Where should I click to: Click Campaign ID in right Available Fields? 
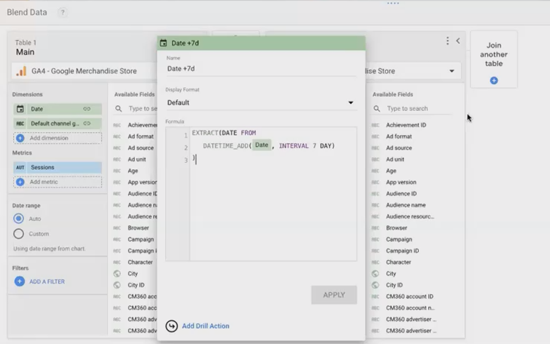402,251
